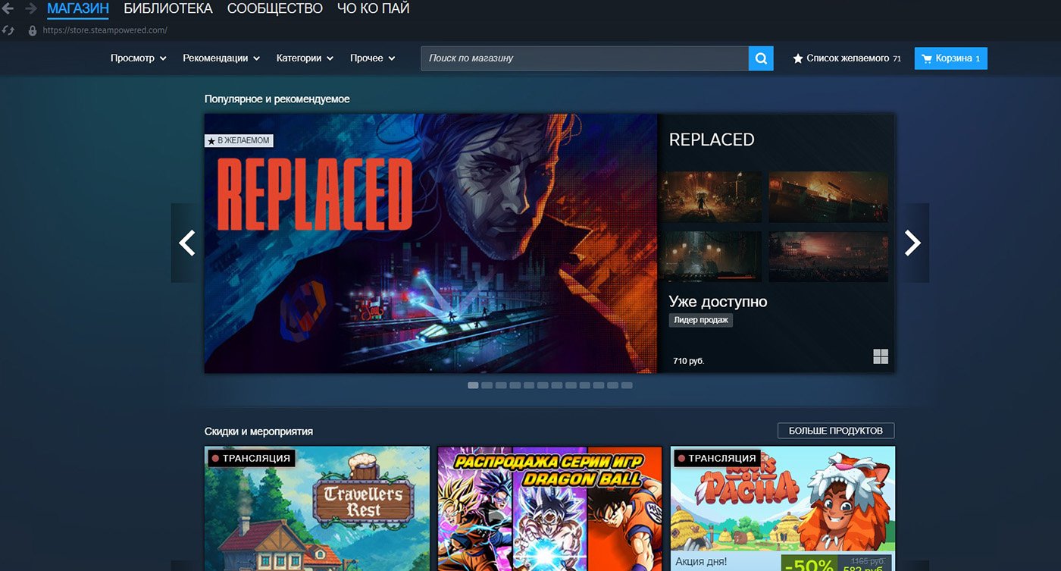Open the СООБЩЕСТВО section
The image size is (1061, 571).
tap(276, 8)
